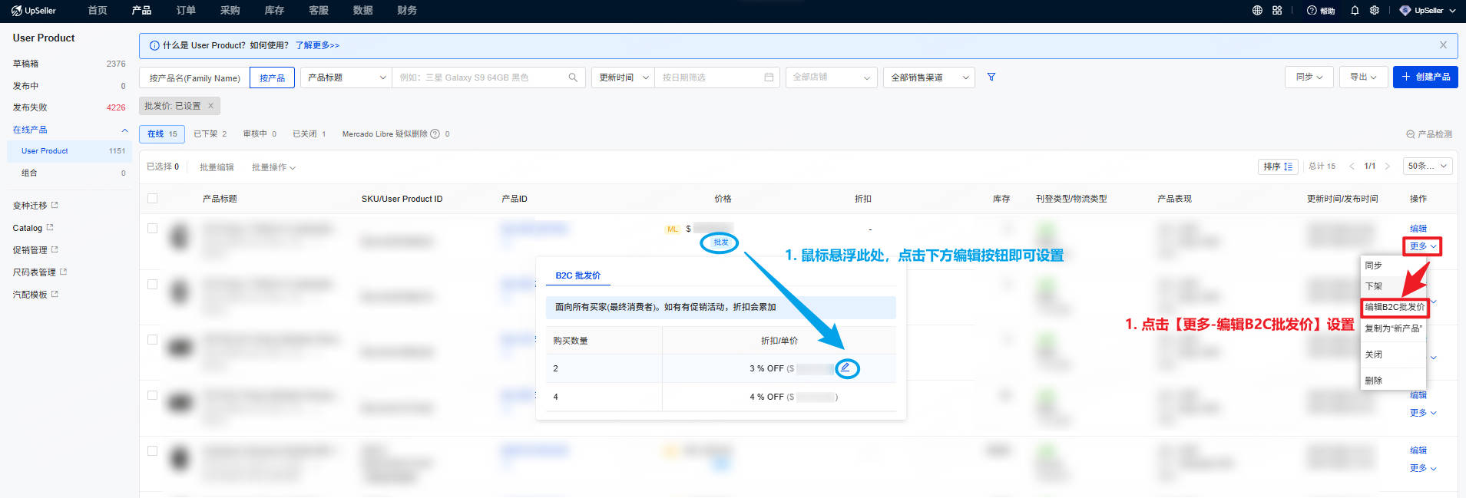Open the UpSeller account menu

click(1428, 11)
